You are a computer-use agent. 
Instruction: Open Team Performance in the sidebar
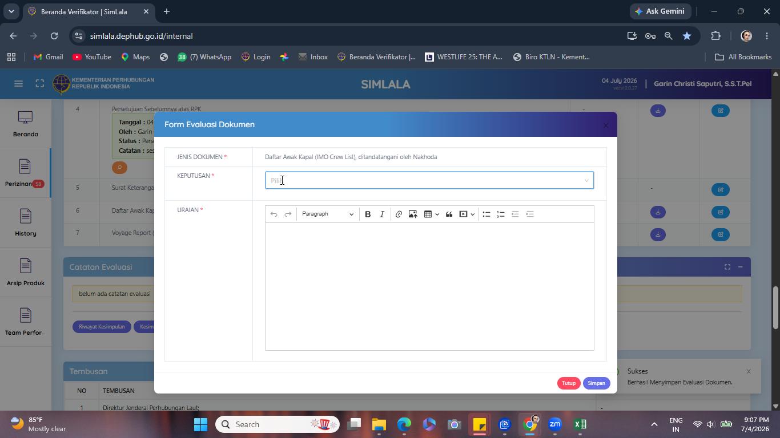click(x=26, y=322)
